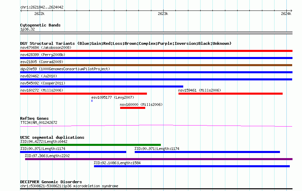This screenshot has width=302, height=191.
Task: Click the DGV Structural Variants track title
Action: 126,43
